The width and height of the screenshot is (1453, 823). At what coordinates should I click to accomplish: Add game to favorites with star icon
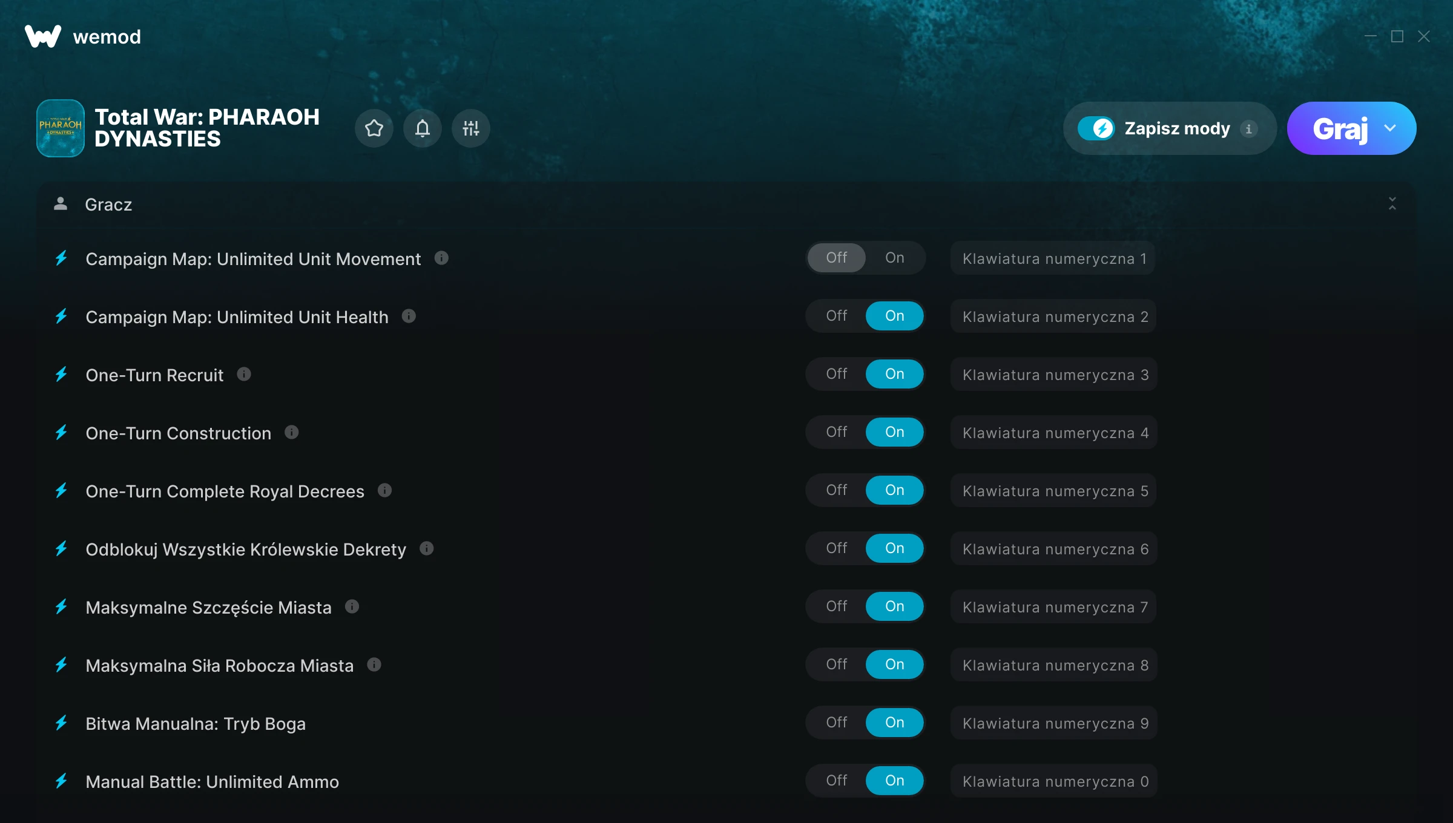374,128
